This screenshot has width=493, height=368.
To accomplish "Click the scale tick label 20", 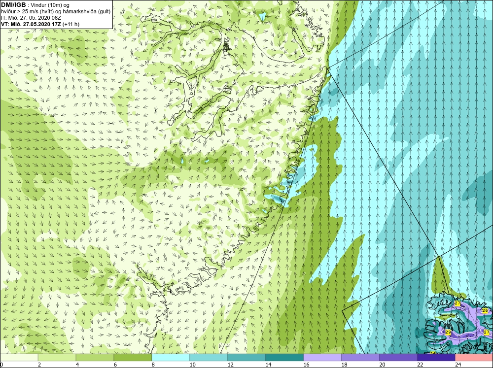I will tap(382, 365).
